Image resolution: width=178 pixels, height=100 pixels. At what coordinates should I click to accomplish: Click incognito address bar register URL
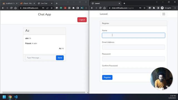click(x=123, y=8)
